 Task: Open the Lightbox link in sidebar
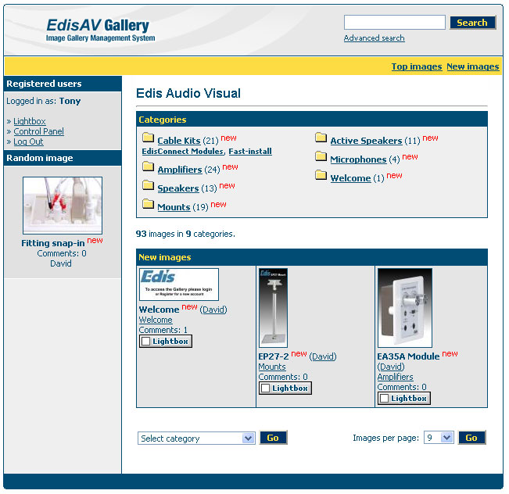pos(30,121)
